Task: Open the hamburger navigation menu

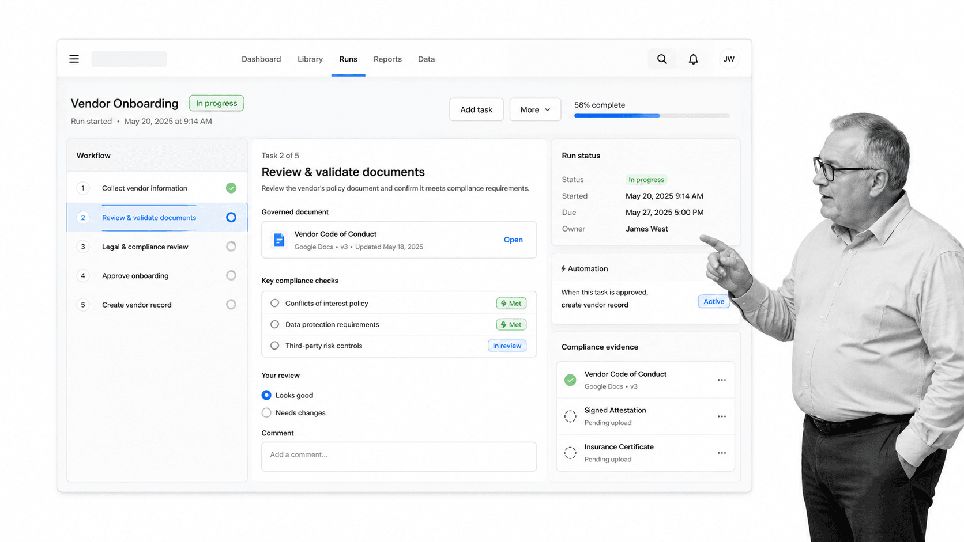Action: [x=74, y=59]
